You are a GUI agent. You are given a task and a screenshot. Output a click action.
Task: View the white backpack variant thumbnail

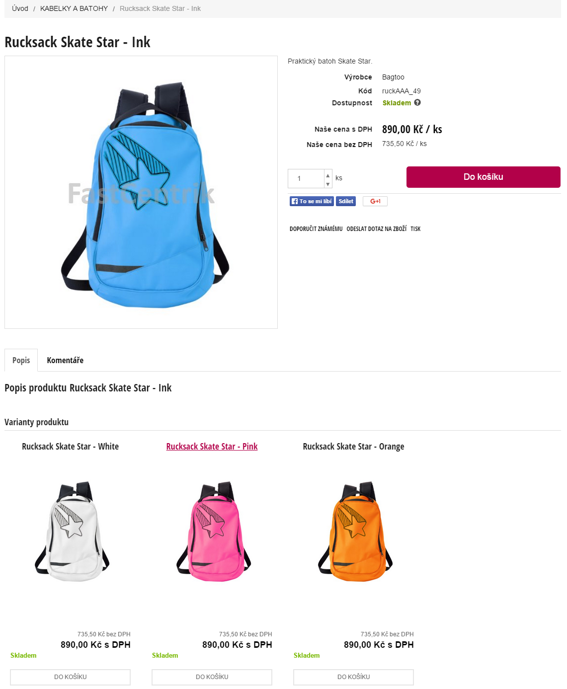72,531
